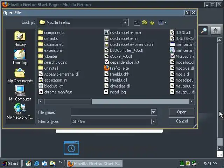Screen dimensions: 224x168
Task: Click file list scroll-left arrow
Action: 41,101
